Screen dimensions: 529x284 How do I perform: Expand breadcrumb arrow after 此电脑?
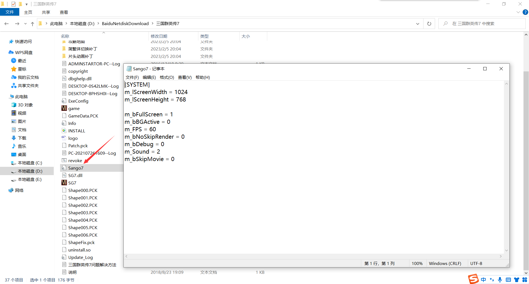pos(66,23)
